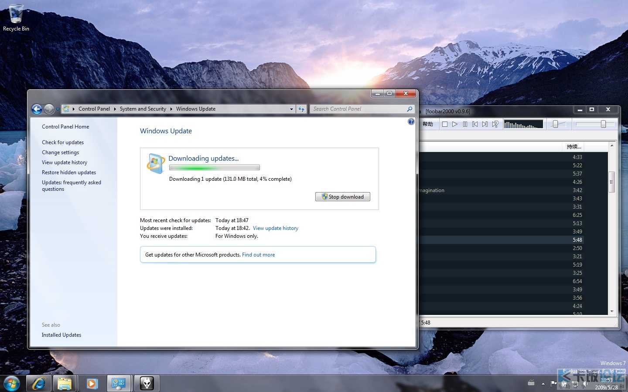The height and width of the screenshot is (392, 628).
Task: Click the Find out more link
Action: [x=259, y=255]
